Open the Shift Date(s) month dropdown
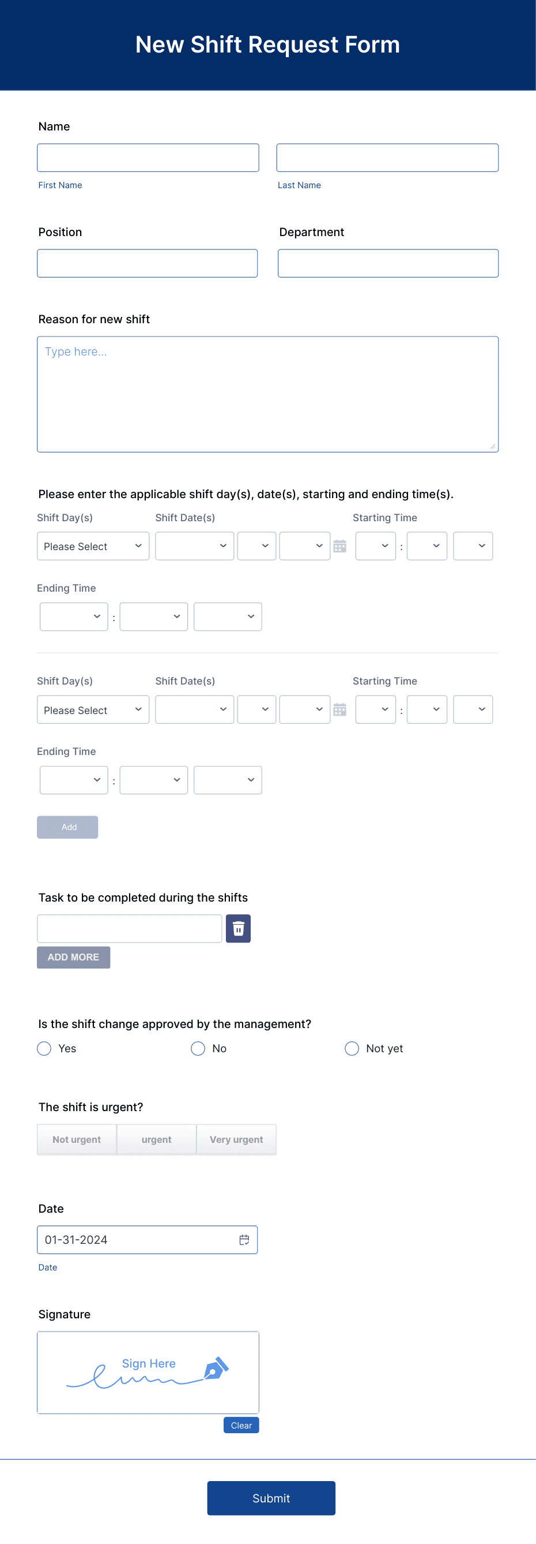Image resolution: width=536 pixels, height=1544 pixels. click(194, 546)
